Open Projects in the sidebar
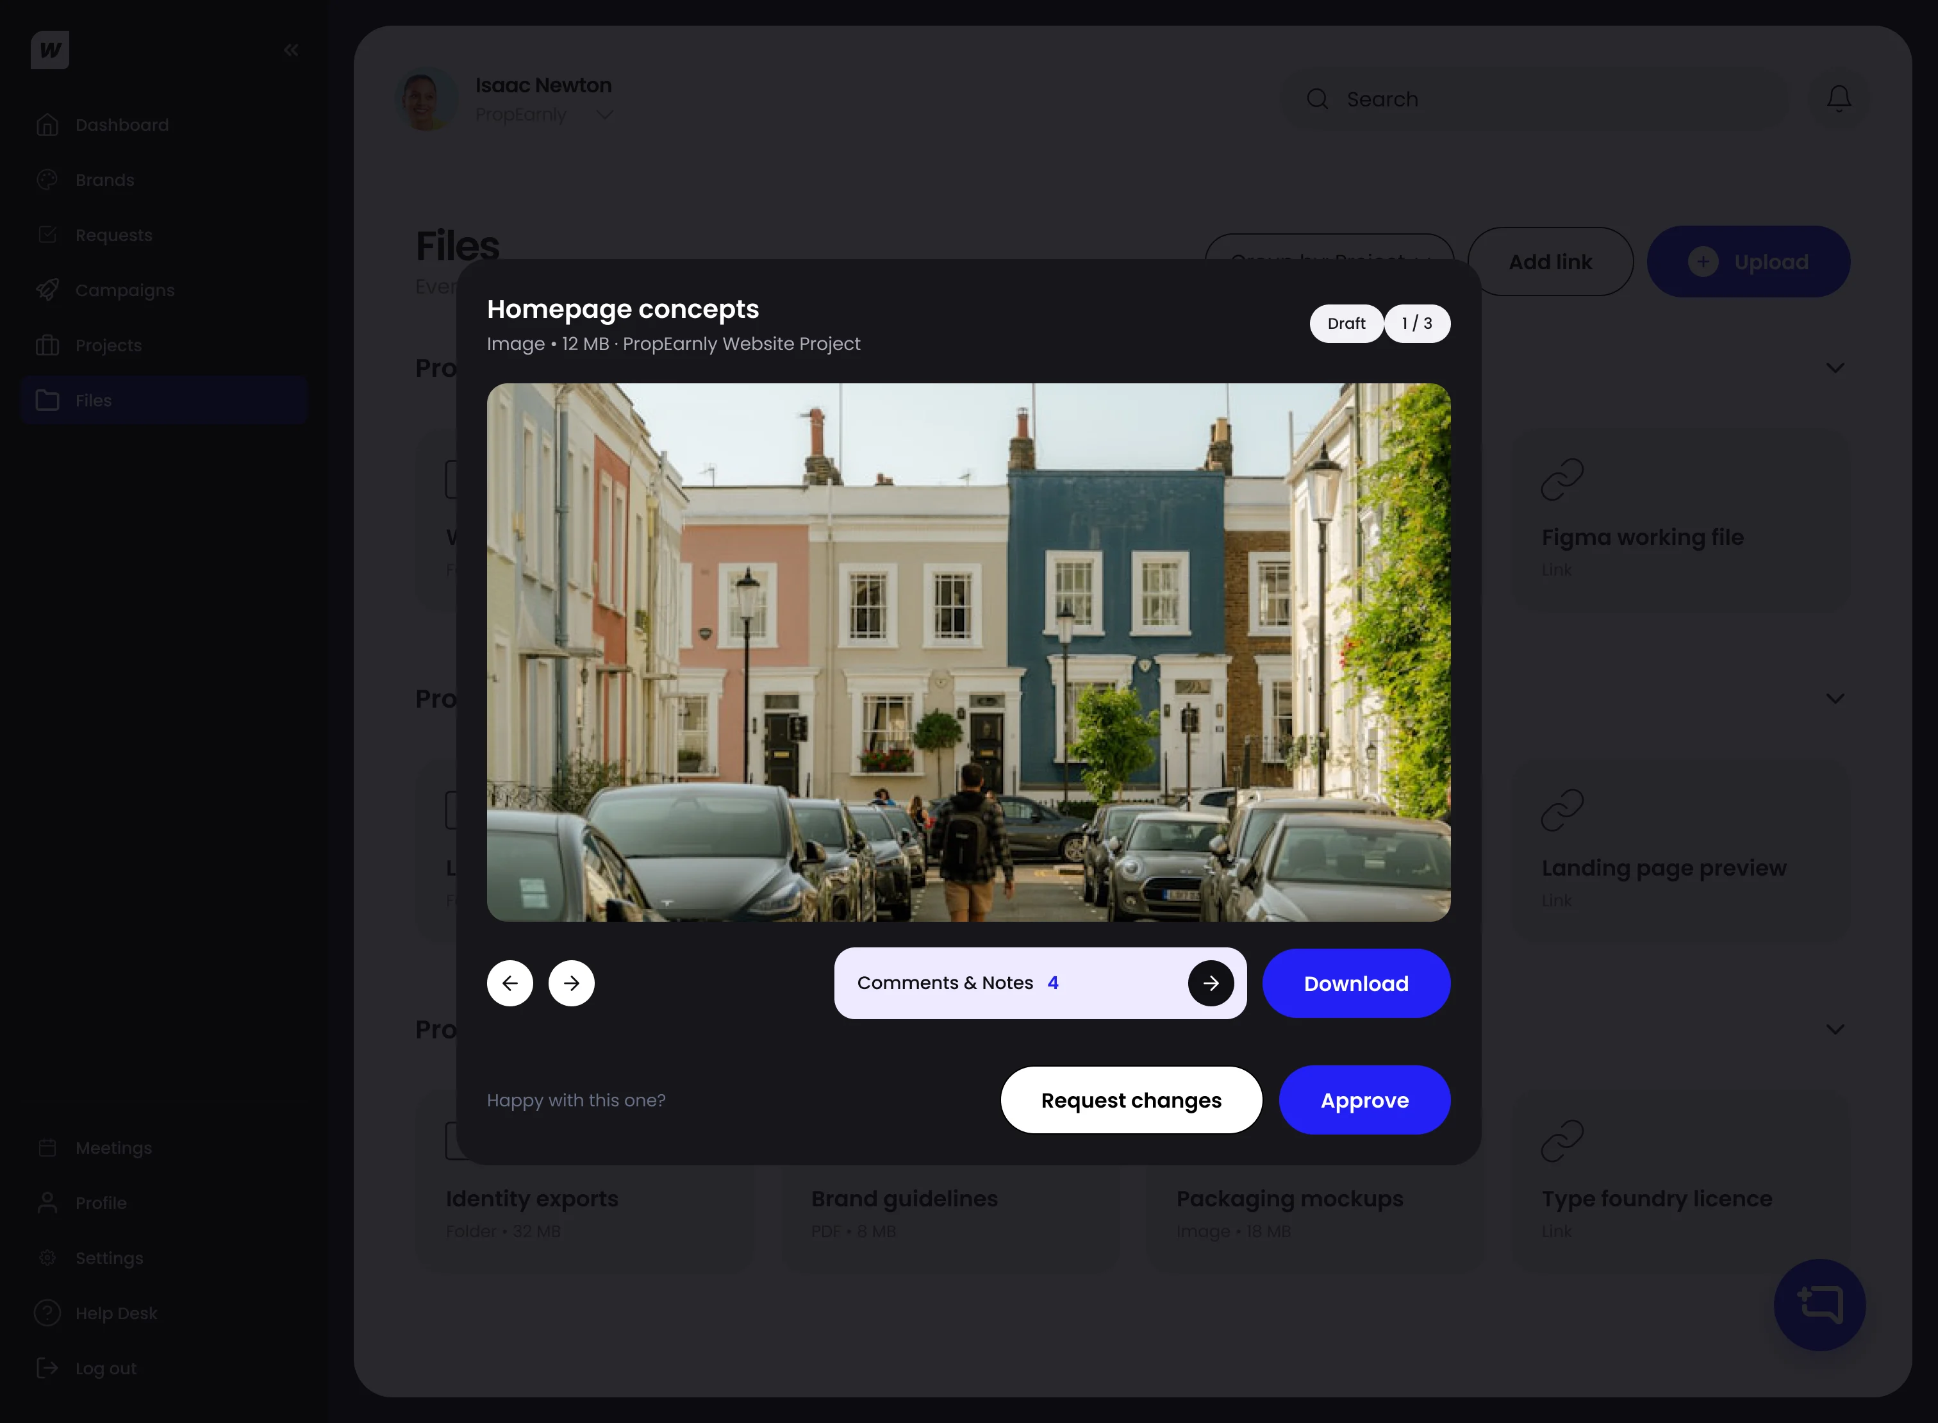This screenshot has height=1423, width=1938. [x=163, y=345]
